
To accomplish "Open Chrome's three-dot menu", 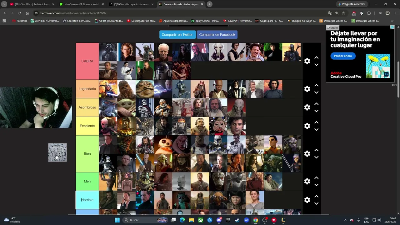I will (396, 13).
